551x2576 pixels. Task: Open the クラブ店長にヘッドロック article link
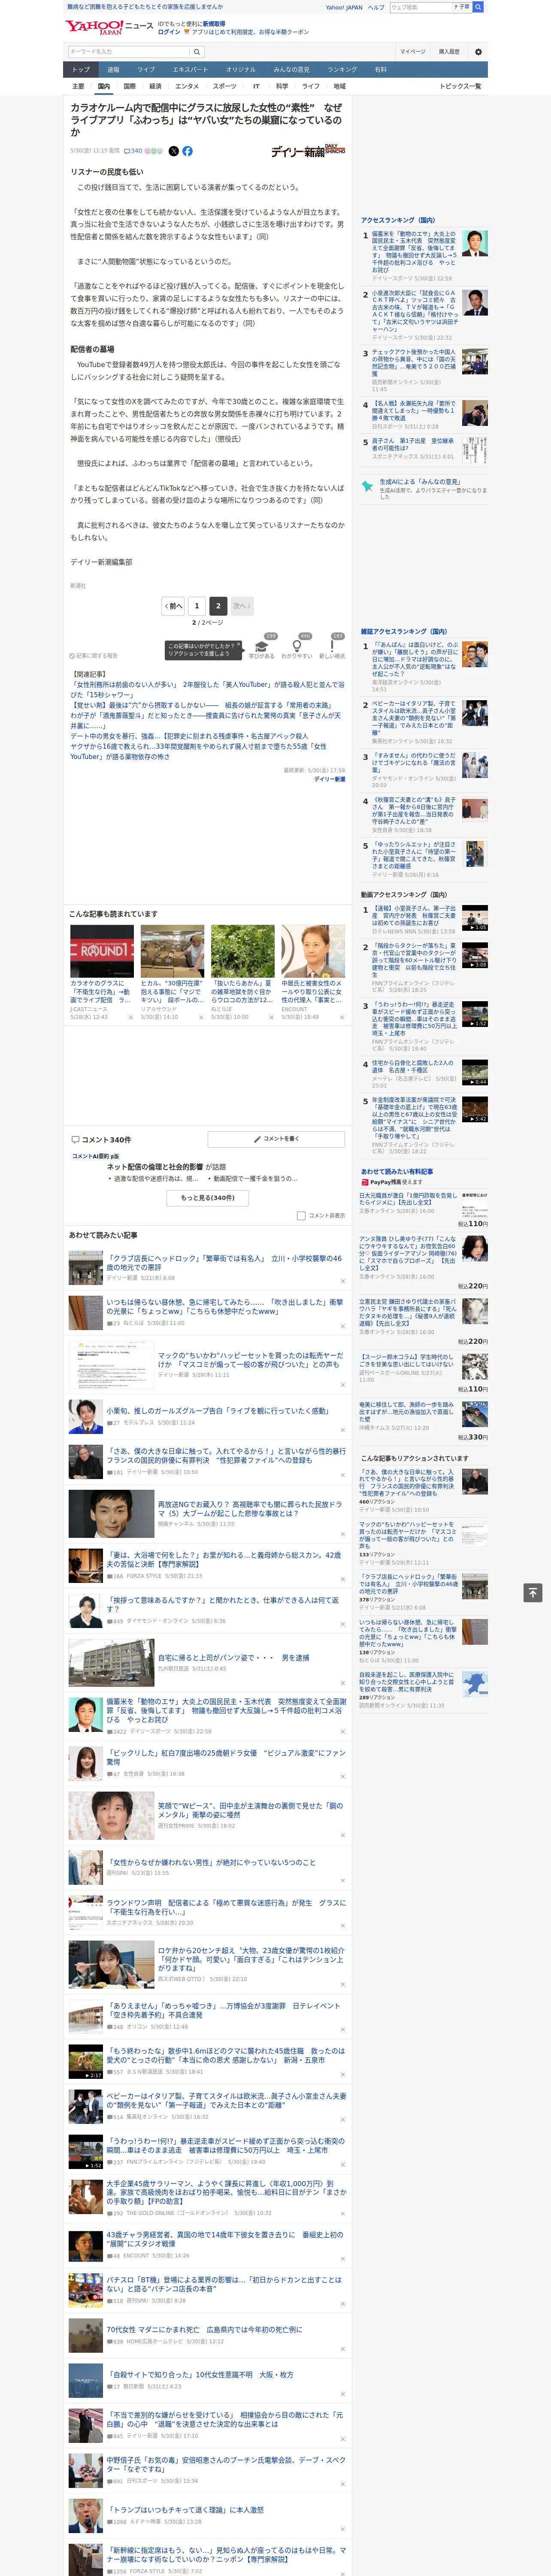225,1263
